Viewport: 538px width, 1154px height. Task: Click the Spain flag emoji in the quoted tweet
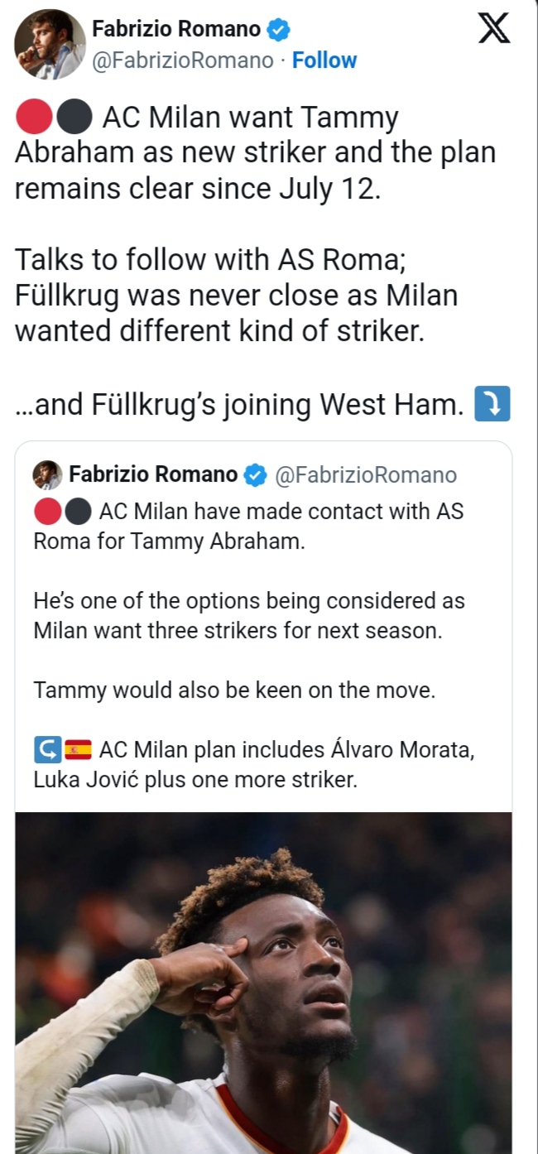(78, 750)
